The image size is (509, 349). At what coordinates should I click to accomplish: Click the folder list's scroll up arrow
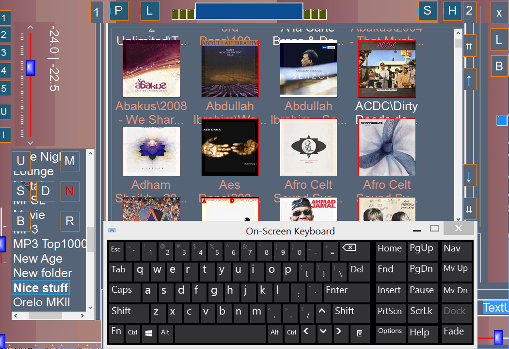tap(91, 153)
